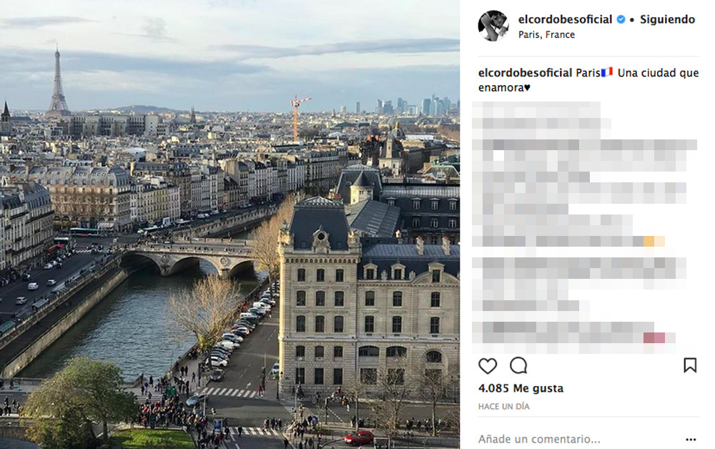Viewport: 715px width, 449px height.
Task: Open elcordobesoficial profile avatar picture
Action: [x=493, y=26]
